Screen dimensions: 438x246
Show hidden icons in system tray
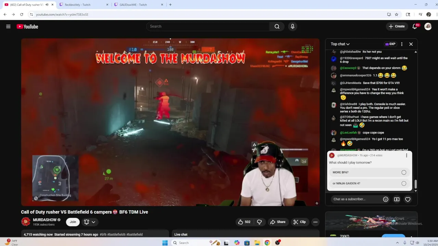pos(397,243)
